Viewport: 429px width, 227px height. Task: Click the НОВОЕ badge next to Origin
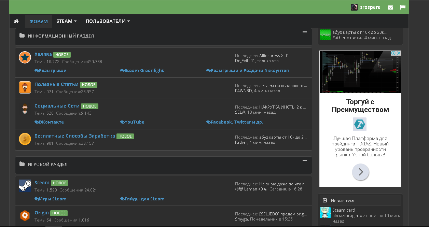pos(59,213)
